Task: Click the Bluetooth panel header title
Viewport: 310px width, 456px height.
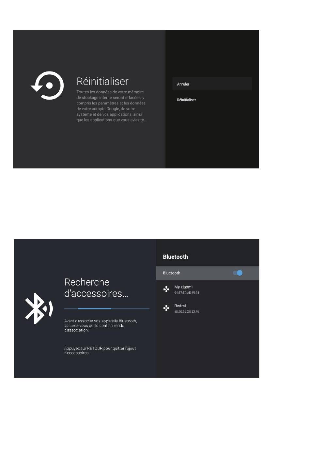Action: pyautogui.click(x=175, y=257)
